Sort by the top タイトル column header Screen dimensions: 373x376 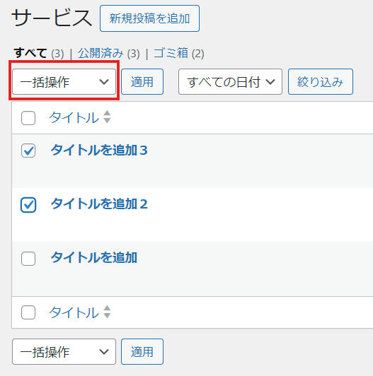click(74, 118)
